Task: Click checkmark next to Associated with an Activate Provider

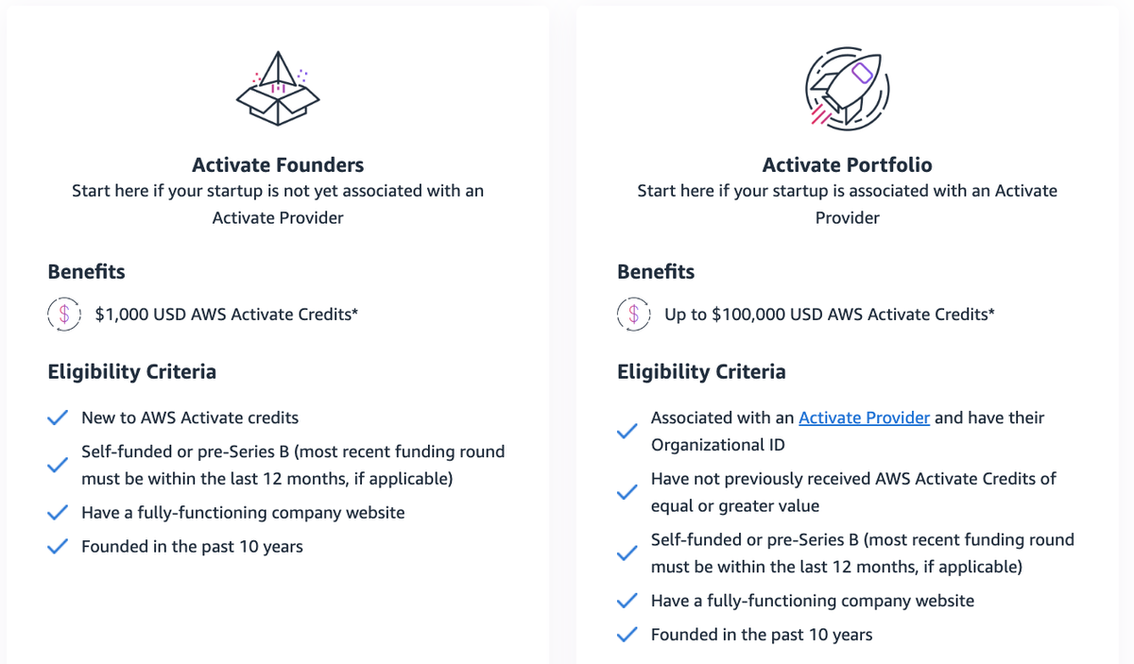Action: (627, 432)
